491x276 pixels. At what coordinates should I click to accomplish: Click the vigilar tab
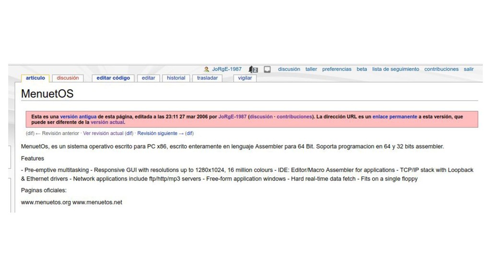pos(245,78)
